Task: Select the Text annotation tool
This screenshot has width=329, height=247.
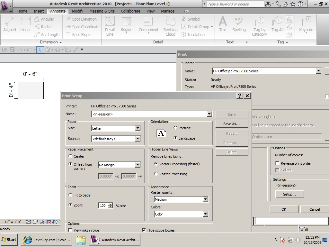Action: click(223, 24)
